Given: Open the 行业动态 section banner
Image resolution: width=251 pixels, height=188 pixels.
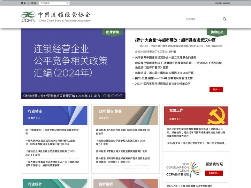Looking at the screenshot, I should 55,116.
